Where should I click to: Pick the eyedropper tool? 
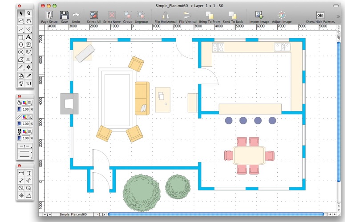pos(28,76)
